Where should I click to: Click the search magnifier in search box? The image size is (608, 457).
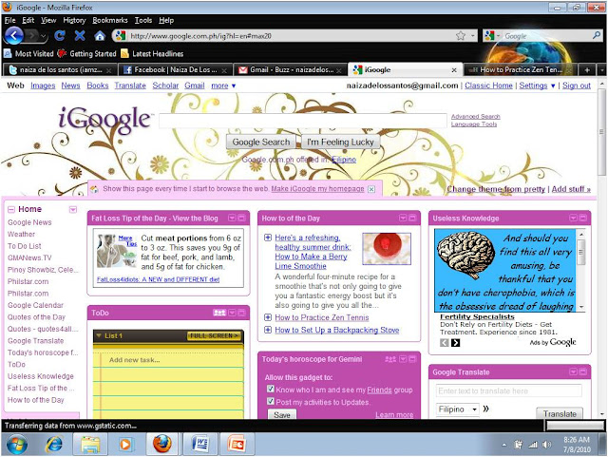(597, 36)
